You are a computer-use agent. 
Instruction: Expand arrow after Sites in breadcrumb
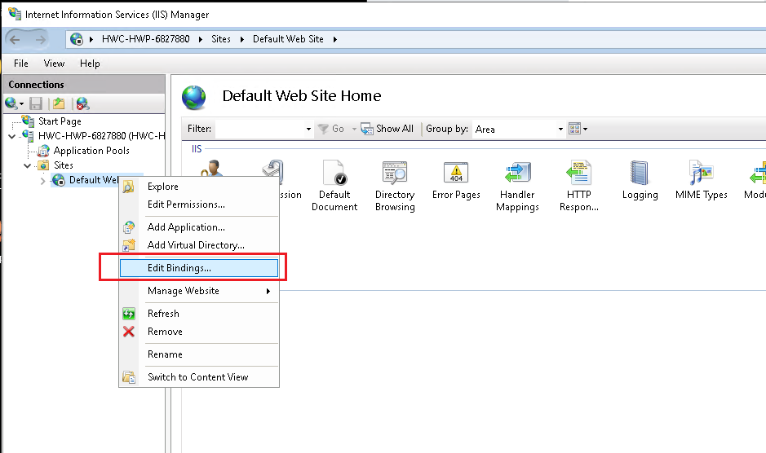coord(241,39)
